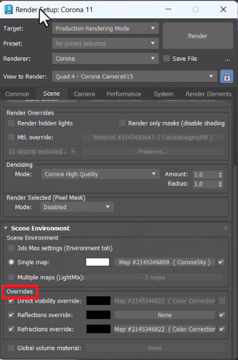Image resolution: width=238 pixels, height=360 pixels.
Task: Open the CoronaSky single map button
Action: point(165,262)
